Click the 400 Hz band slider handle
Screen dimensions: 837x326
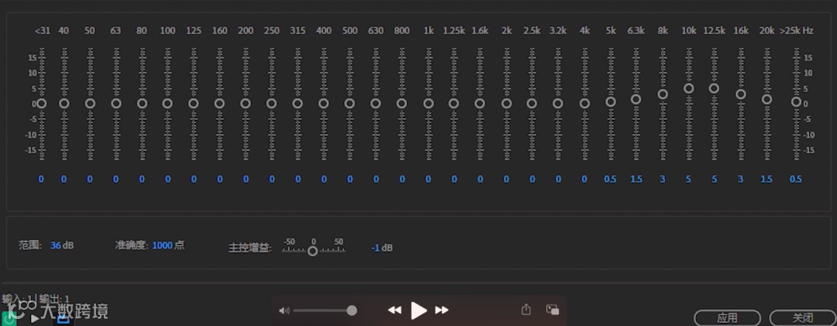click(x=323, y=104)
